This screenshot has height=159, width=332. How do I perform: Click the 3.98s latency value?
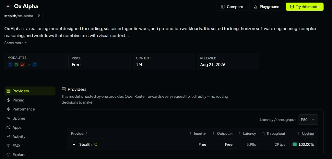251,144
